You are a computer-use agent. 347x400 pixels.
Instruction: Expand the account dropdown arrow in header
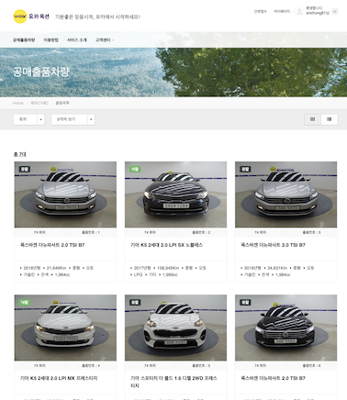coord(335,12)
